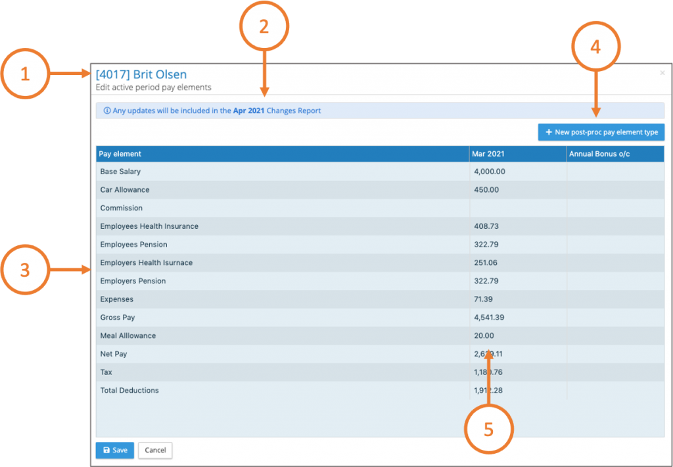Click the info icon in the blue banner
Image resolution: width=673 pixels, height=467 pixels.
click(107, 111)
